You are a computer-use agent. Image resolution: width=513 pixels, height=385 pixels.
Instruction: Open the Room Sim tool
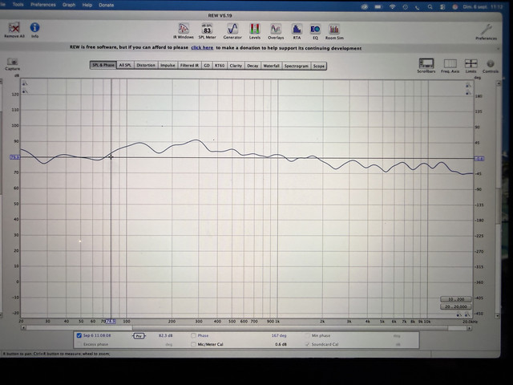pos(334,30)
